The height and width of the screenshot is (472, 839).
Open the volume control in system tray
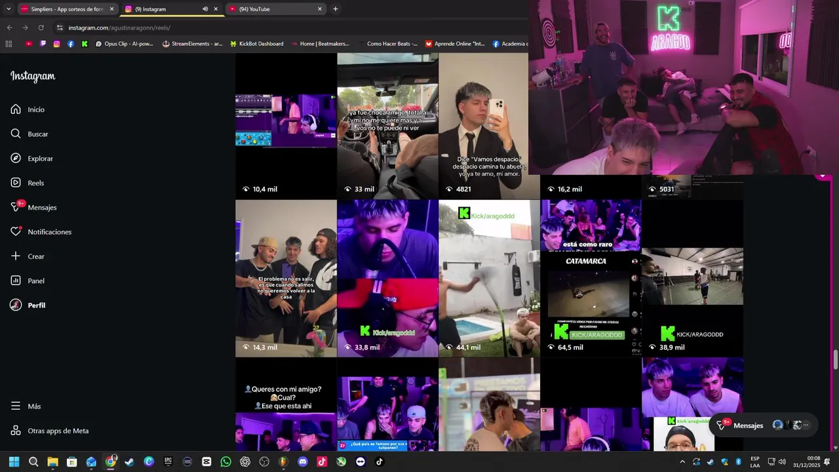pyautogui.click(x=782, y=462)
